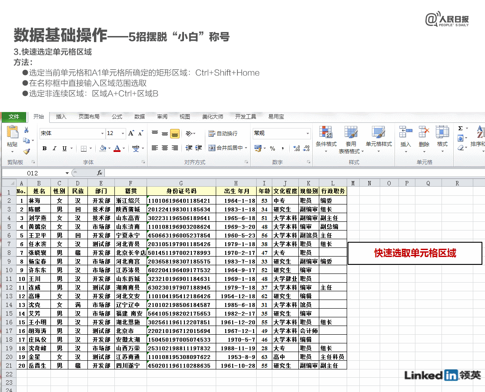This screenshot has height=392, width=485.
Task: Decrease indent icon
Action: (x=189, y=148)
